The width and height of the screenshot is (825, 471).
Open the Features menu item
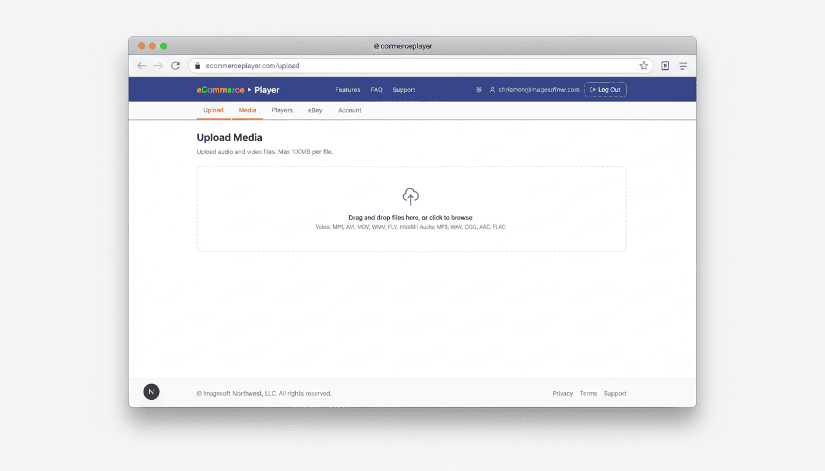tap(347, 90)
